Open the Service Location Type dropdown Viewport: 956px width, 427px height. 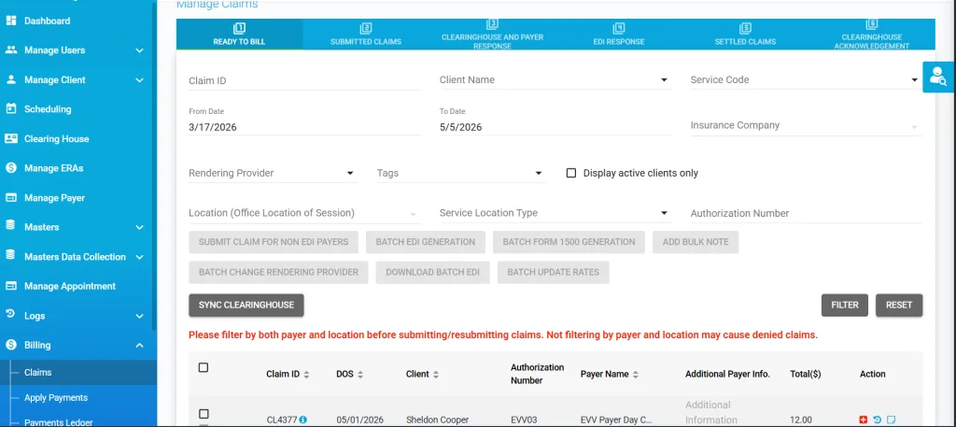[x=555, y=213]
